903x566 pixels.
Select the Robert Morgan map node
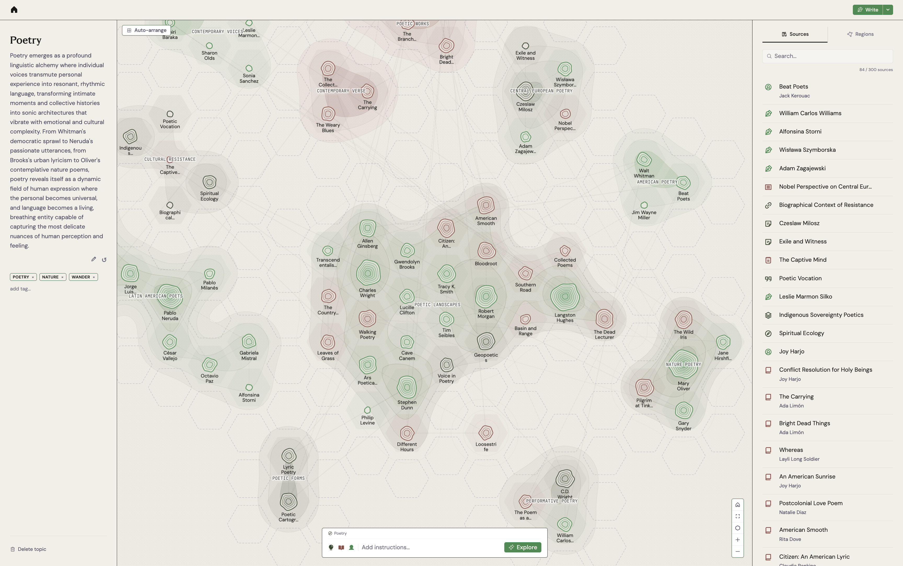pos(486,296)
